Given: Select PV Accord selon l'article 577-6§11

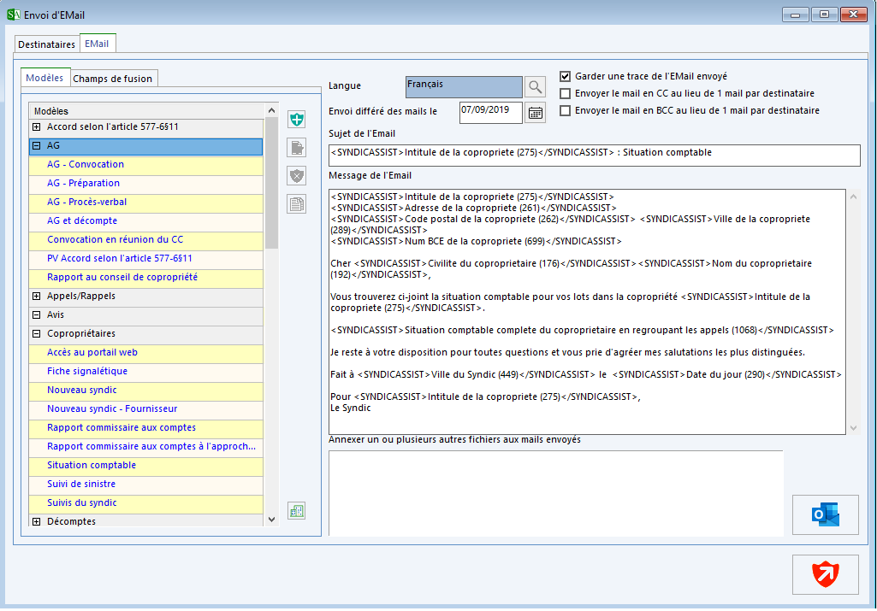Looking at the screenshot, I should (146, 259).
